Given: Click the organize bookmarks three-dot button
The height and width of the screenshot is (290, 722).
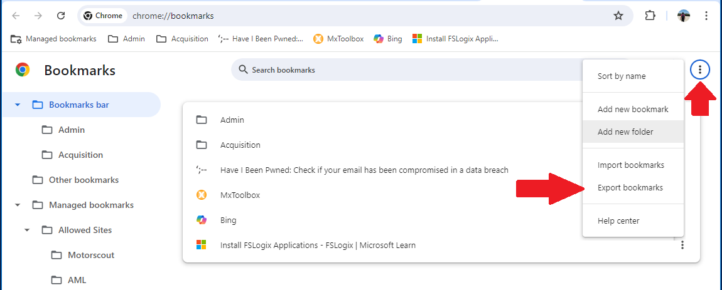Looking at the screenshot, I should click(700, 70).
